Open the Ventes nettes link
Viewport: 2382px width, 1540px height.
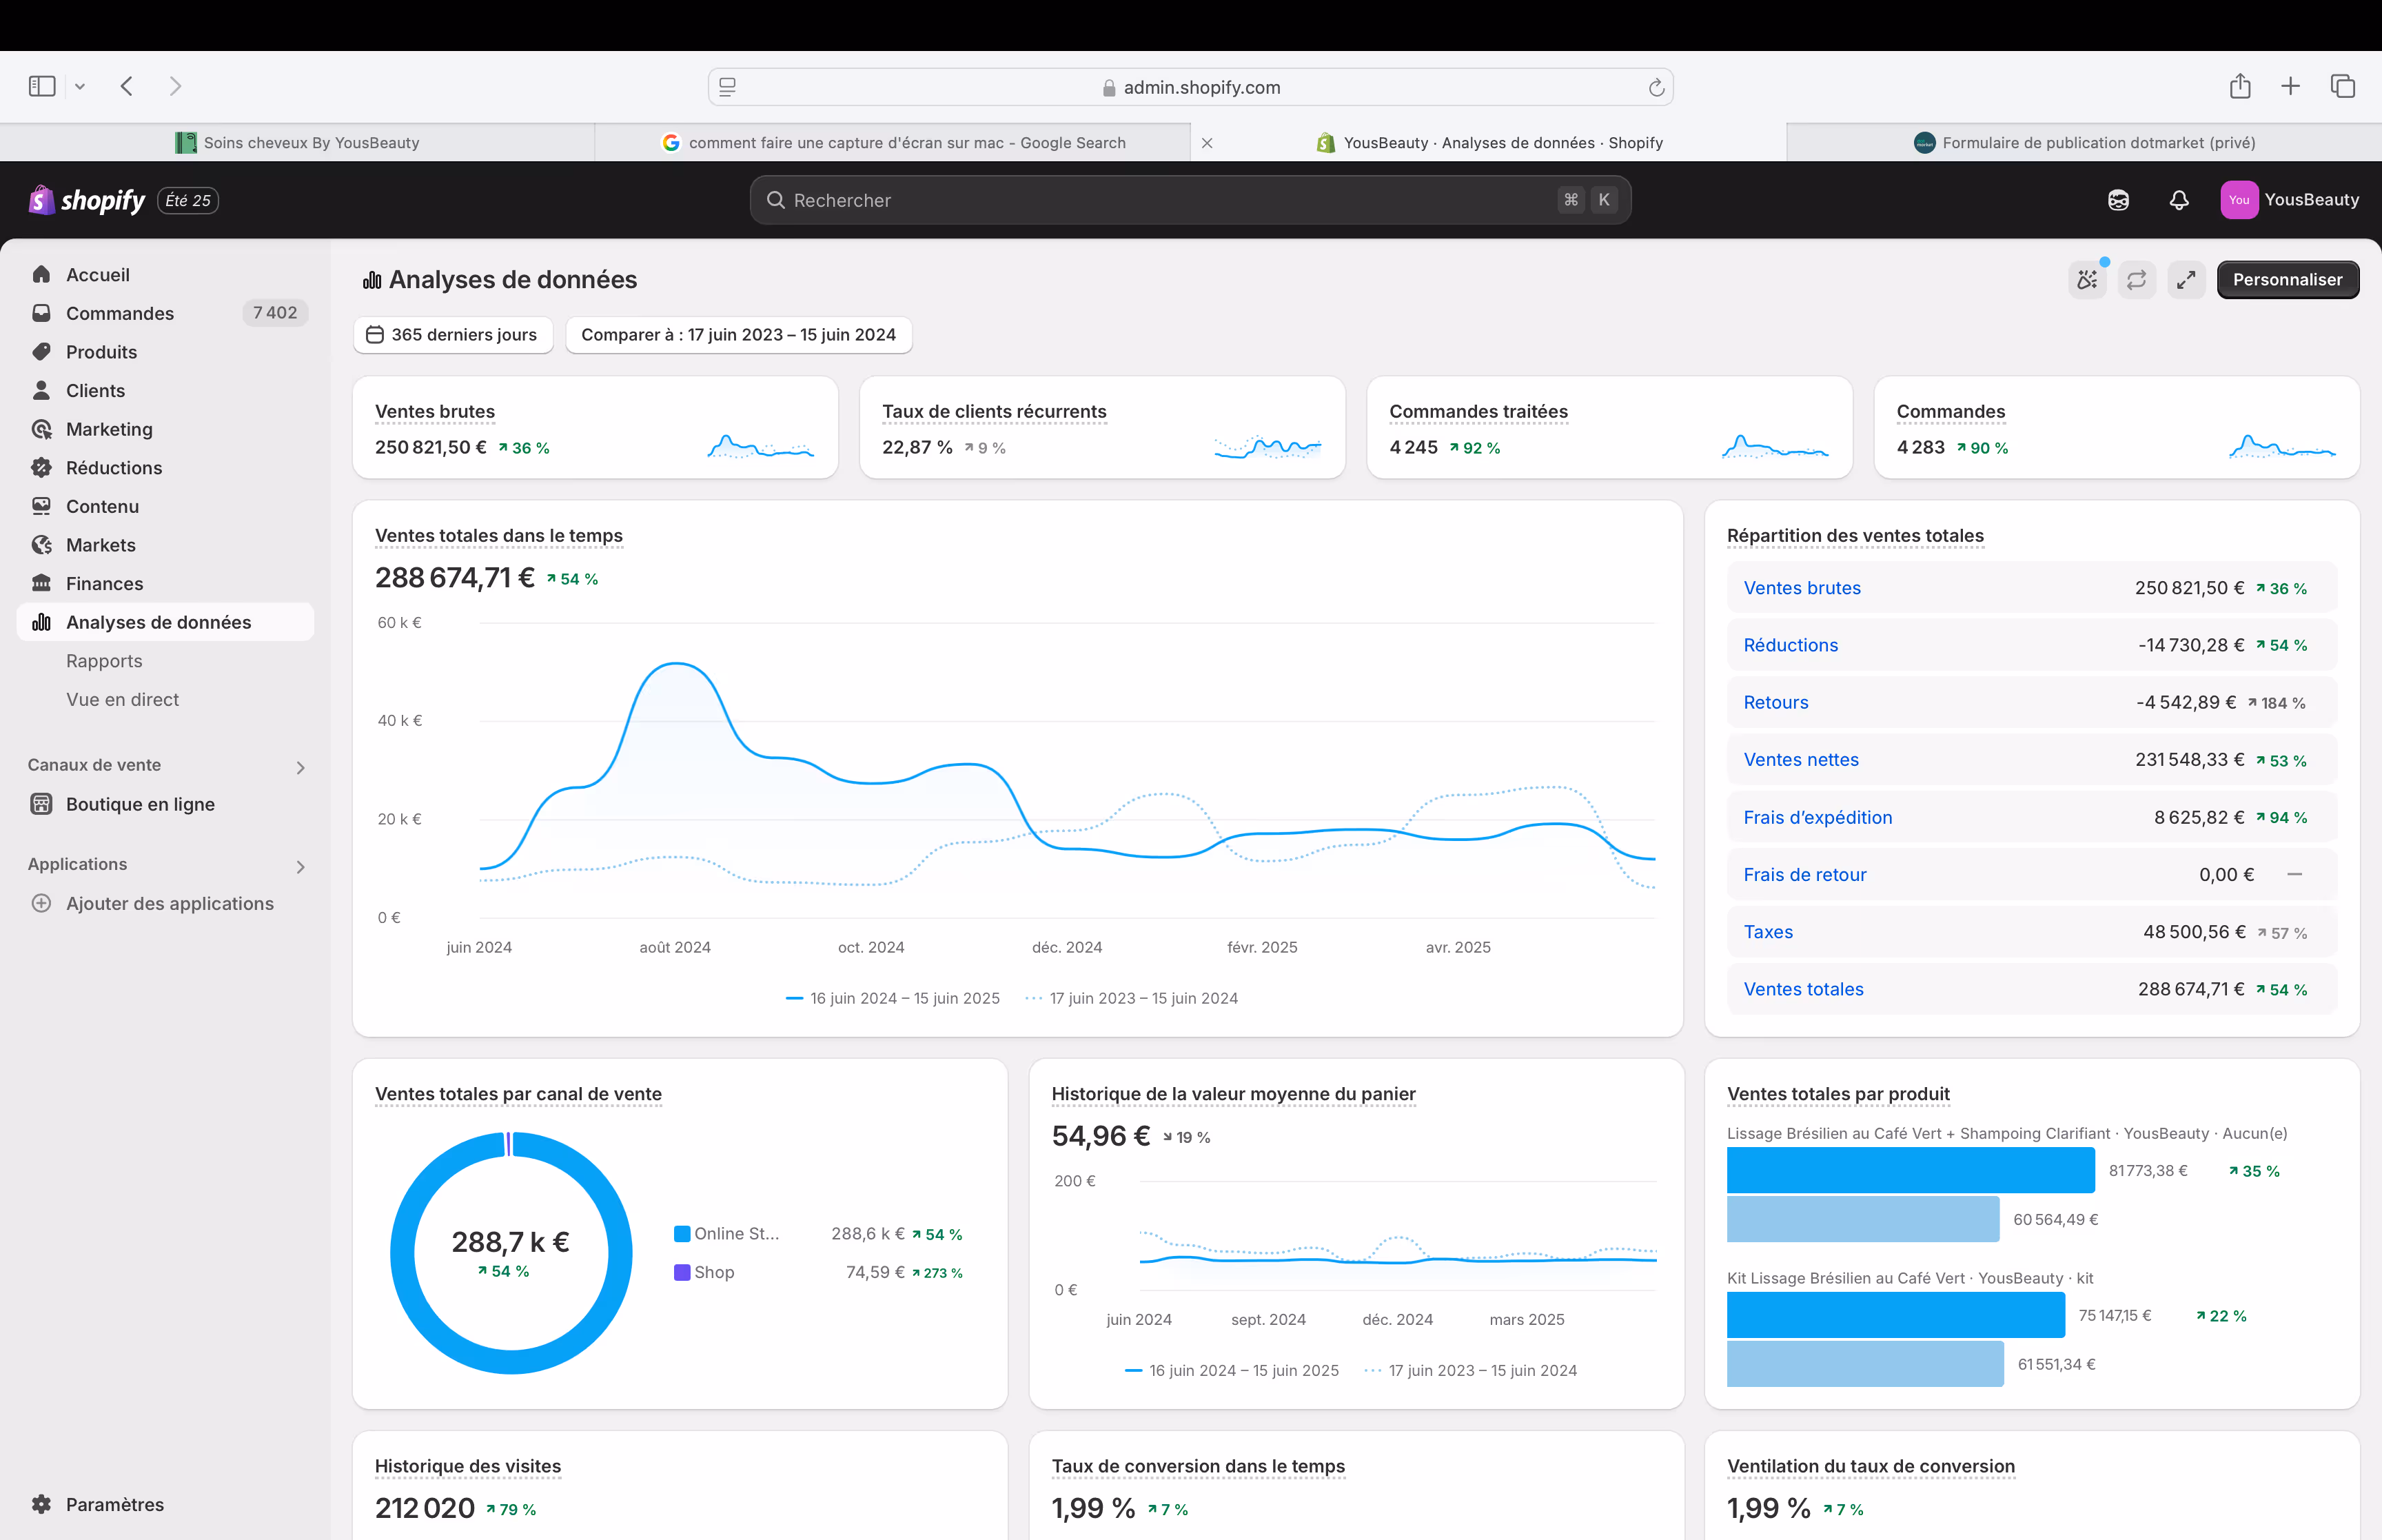(1800, 760)
